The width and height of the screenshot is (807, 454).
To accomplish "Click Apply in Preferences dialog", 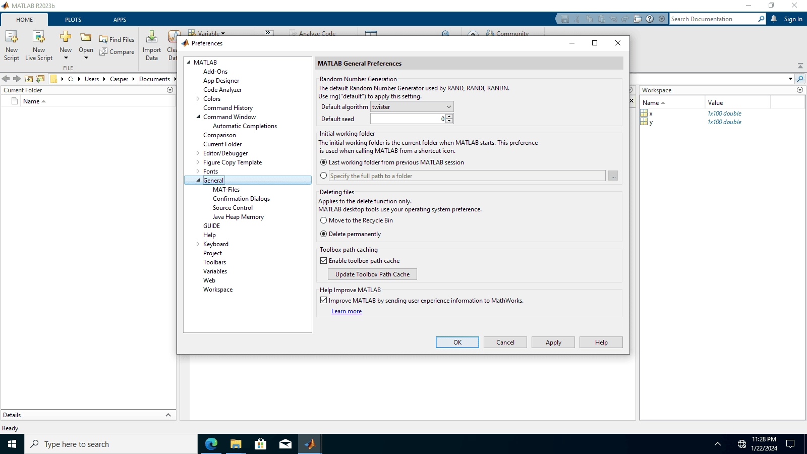I will click(553, 343).
